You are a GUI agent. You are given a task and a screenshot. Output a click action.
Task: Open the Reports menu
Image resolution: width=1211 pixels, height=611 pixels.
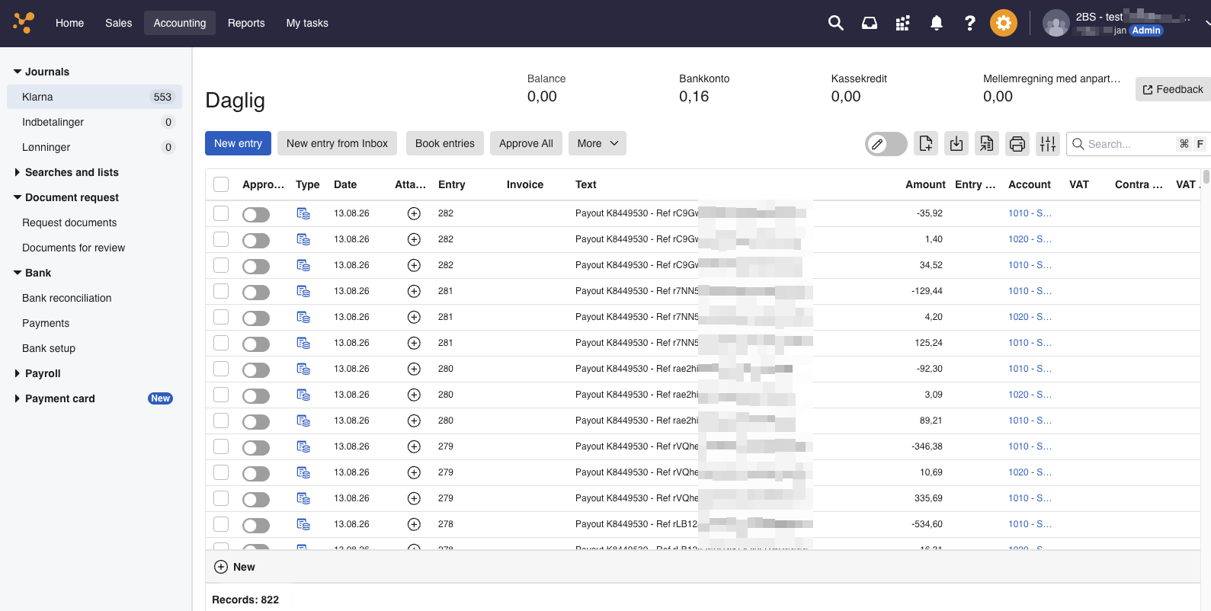point(246,23)
